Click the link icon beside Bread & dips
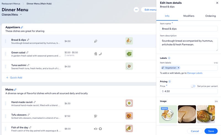Image resolution: width=221 pixels, height=135 pixels. tap(28, 40)
